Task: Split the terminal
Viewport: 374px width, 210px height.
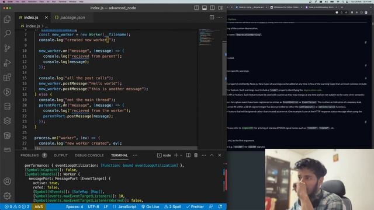Action: (188, 155)
